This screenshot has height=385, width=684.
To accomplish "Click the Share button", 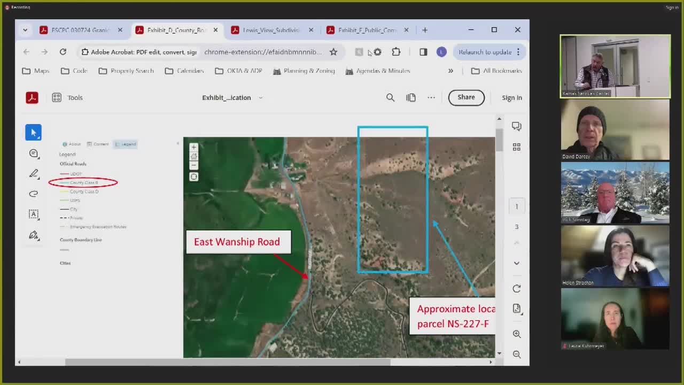I will [x=466, y=97].
